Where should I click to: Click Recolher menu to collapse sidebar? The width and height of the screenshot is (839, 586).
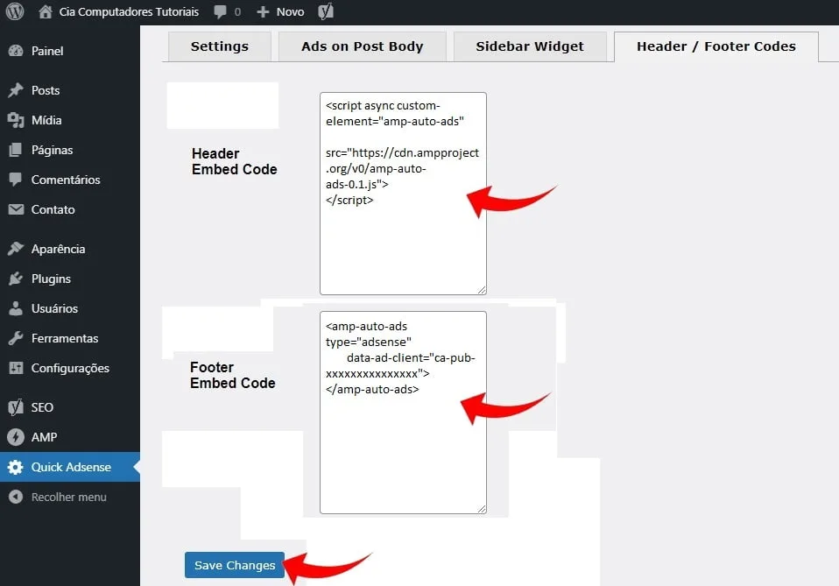click(70, 497)
